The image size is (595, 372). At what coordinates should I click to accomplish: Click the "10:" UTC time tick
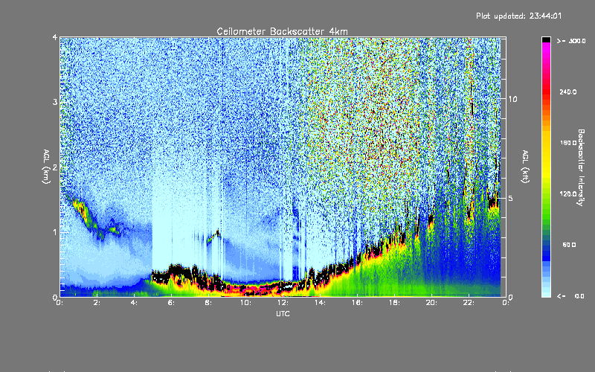245,303
